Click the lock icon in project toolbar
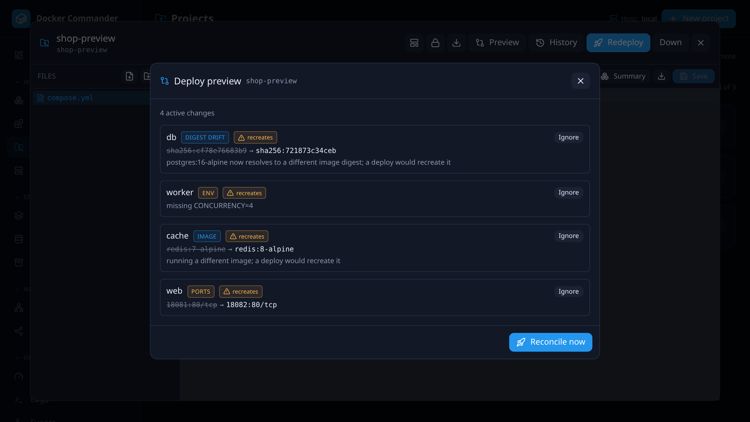750x422 pixels. (435, 43)
